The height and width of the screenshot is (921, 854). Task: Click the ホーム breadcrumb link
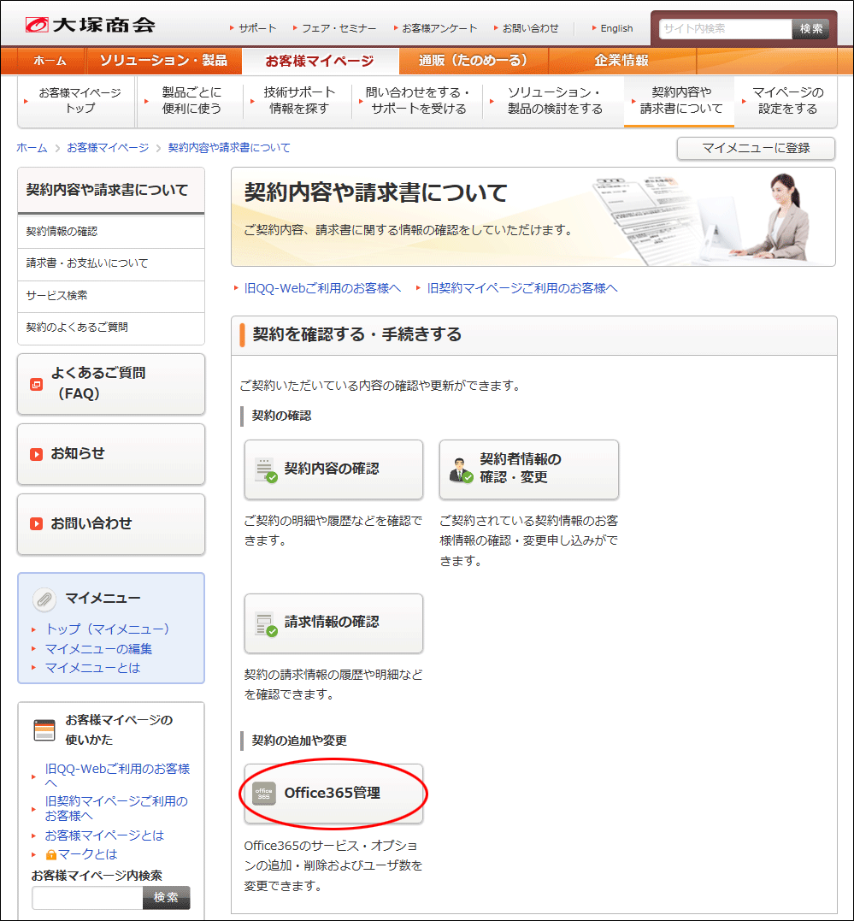tap(32, 148)
